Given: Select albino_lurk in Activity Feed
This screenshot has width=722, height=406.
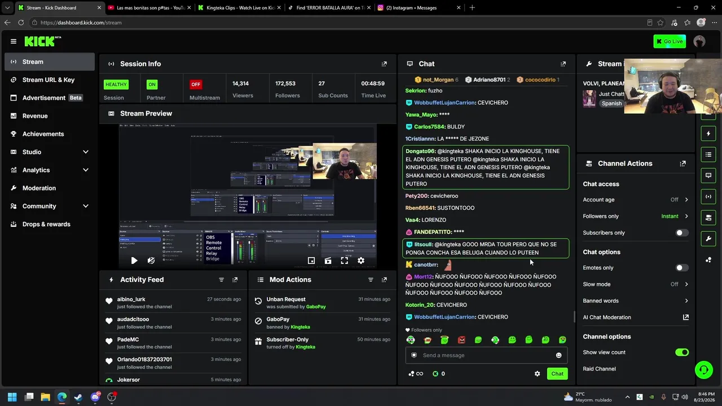Looking at the screenshot, I should click(131, 299).
